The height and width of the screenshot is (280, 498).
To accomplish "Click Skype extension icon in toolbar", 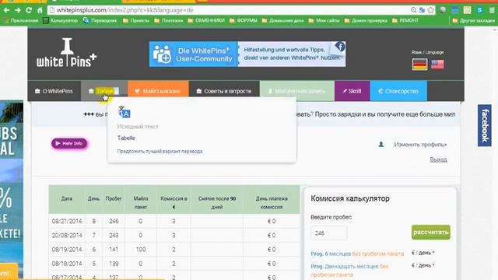I will pyautogui.click(x=479, y=10).
